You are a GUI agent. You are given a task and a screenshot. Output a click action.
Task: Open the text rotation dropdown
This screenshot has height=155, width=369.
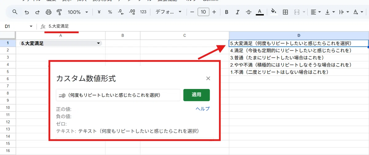point(358,12)
